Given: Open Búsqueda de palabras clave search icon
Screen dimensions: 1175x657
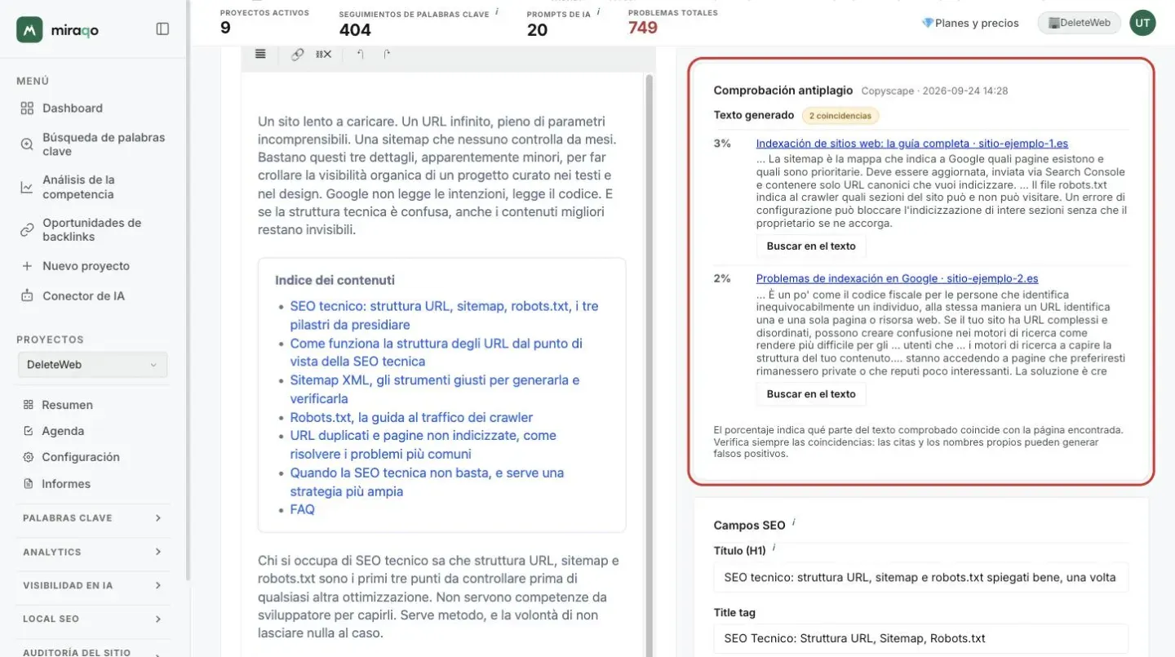Looking at the screenshot, I should click(x=27, y=144).
